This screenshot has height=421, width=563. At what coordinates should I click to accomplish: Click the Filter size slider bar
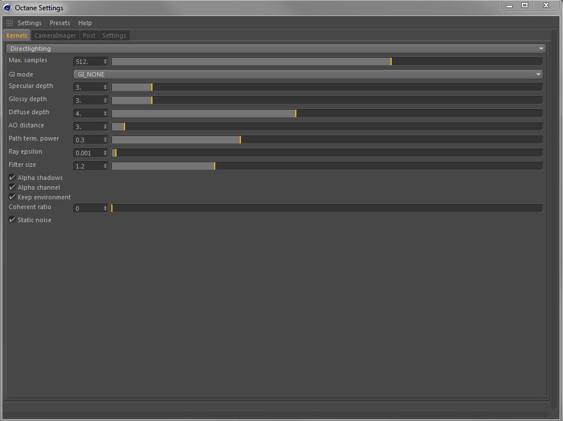tap(327, 166)
